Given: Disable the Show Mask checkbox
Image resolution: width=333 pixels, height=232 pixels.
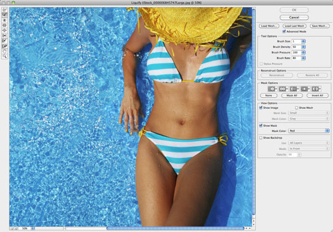Looking at the screenshot, I should [261, 126].
